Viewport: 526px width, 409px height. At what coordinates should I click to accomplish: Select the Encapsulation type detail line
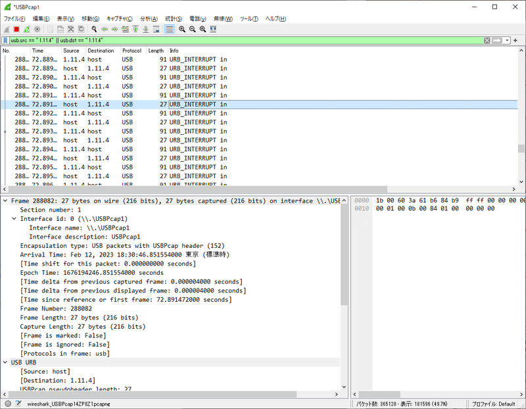point(122,246)
